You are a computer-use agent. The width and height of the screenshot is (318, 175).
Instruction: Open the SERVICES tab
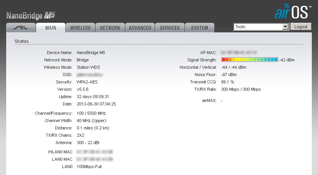[x=170, y=28]
